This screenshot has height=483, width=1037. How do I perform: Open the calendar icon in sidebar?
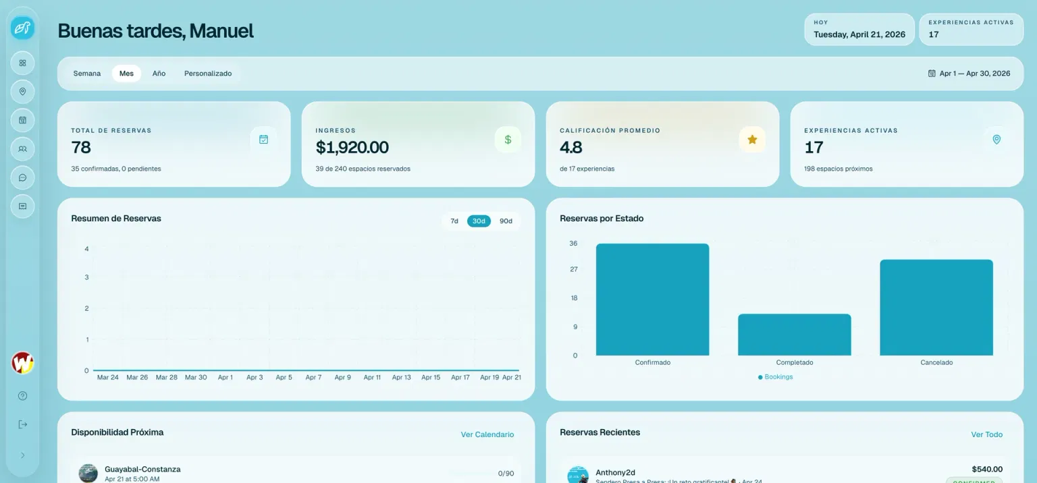click(22, 120)
